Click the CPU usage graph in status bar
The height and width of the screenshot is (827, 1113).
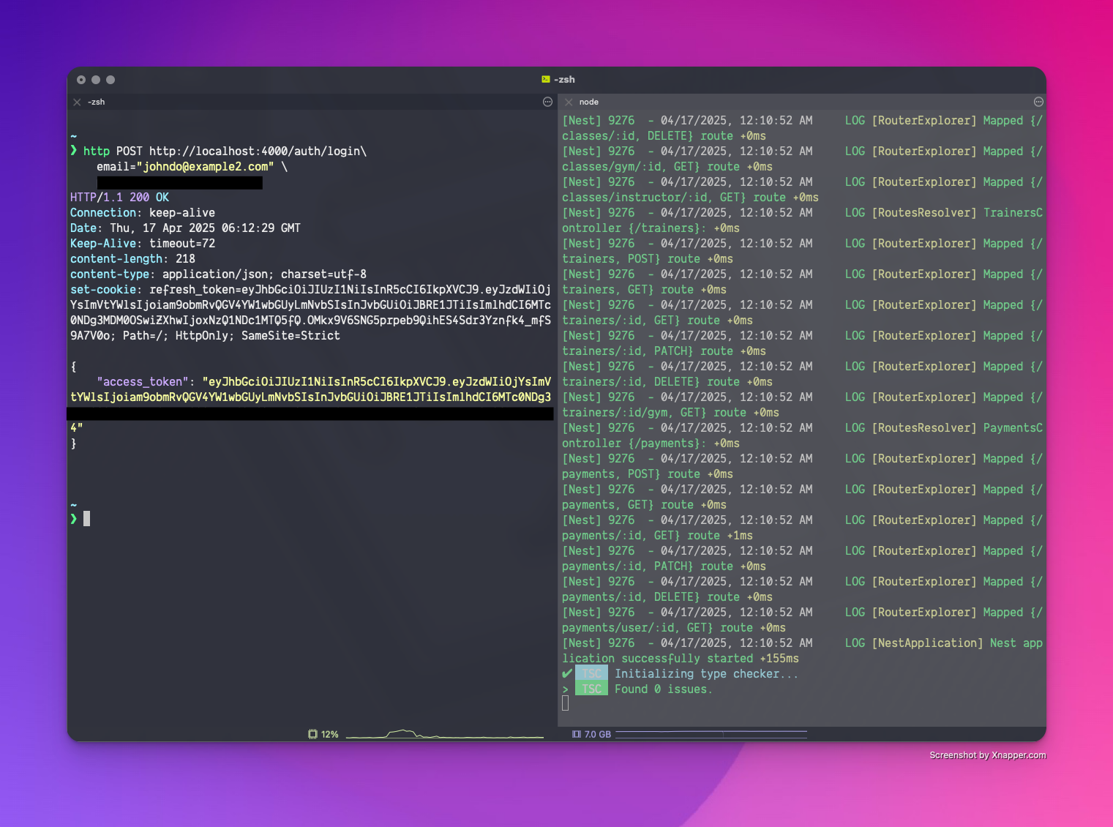click(x=445, y=734)
